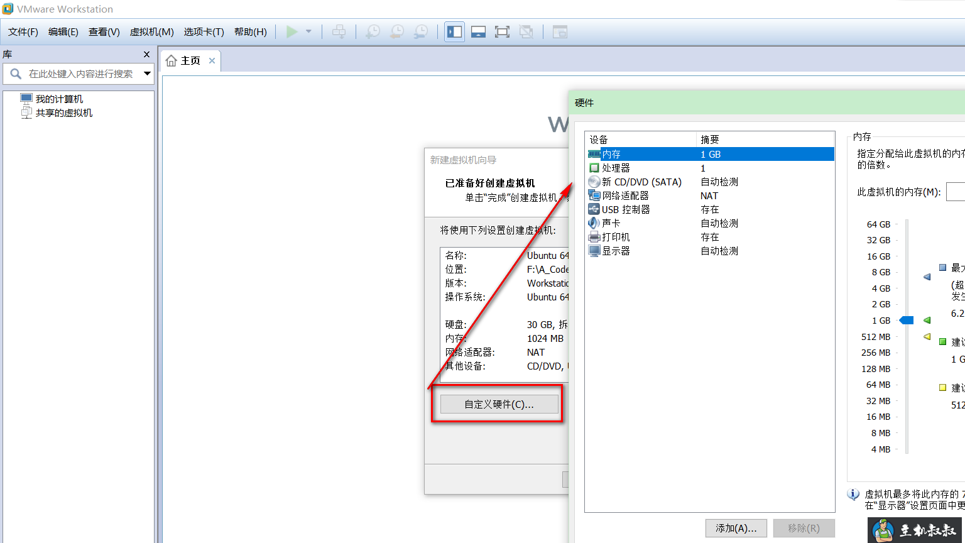Click the yellow minimum memory marker
This screenshot has height=543, width=965.
pyautogui.click(x=927, y=337)
